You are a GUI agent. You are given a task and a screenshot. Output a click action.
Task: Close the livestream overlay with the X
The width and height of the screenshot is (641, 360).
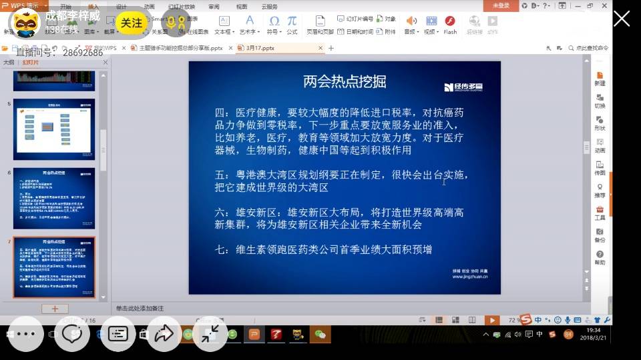point(621,19)
